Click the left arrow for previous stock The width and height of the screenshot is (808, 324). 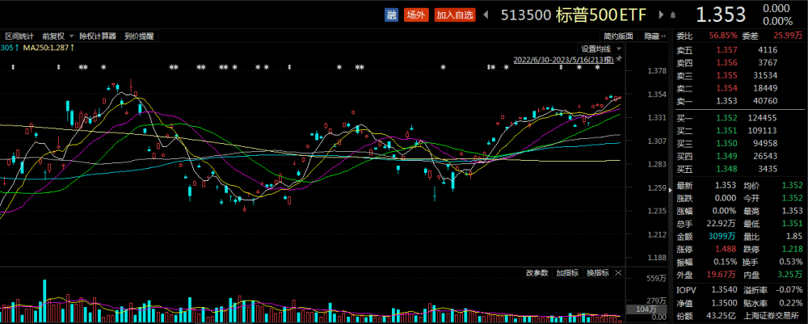pyautogui.click(x=485, y=15)
